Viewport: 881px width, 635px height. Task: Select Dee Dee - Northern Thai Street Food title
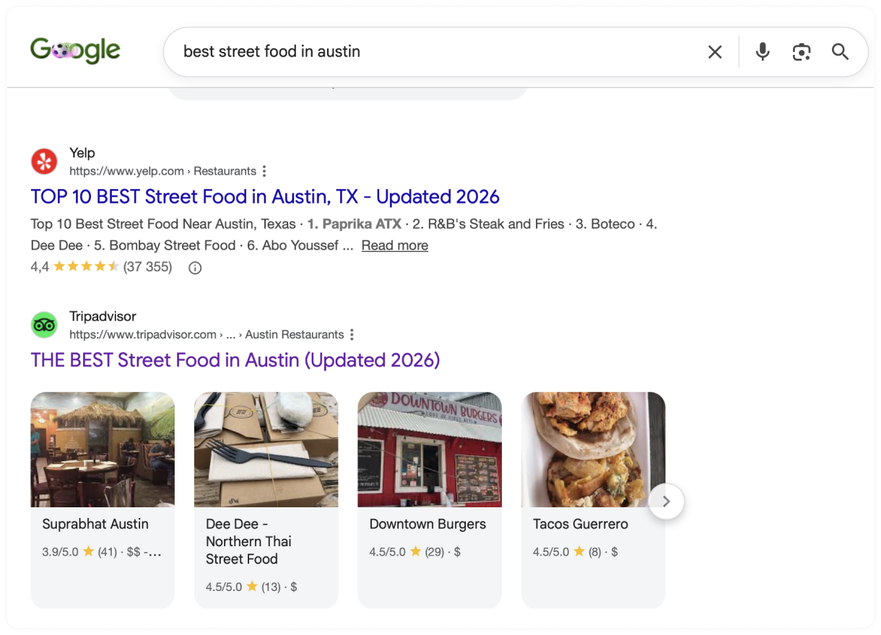click(249, 542)
